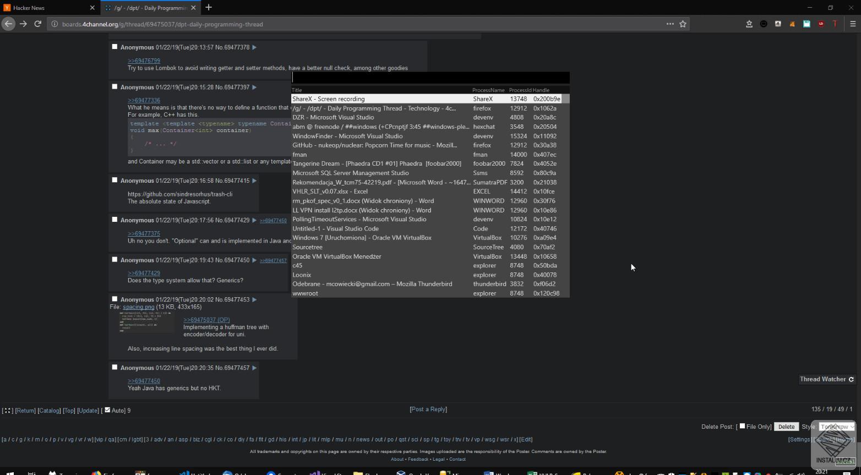Open the Style dropdown showing Tomorrow
Screen dimensions: 861x475
[837, 427]
